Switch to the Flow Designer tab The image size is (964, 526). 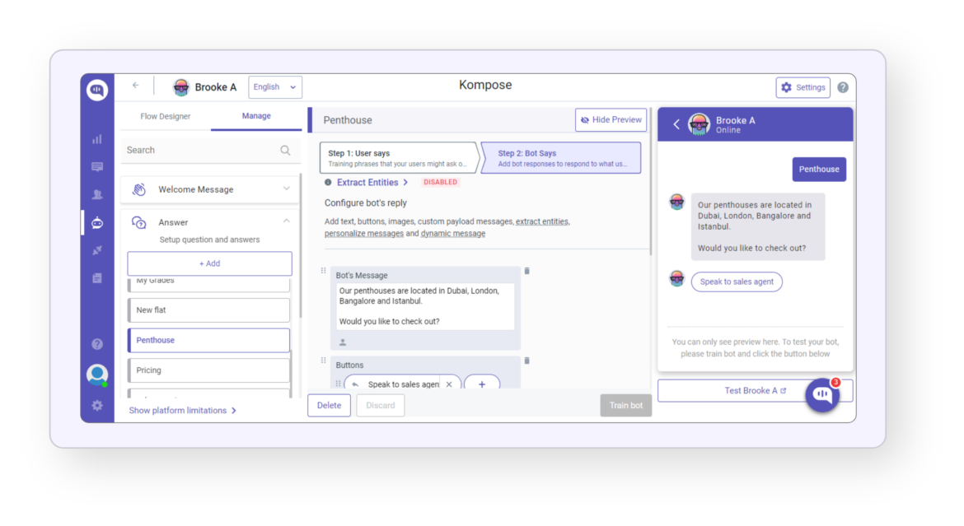point(165,116)
